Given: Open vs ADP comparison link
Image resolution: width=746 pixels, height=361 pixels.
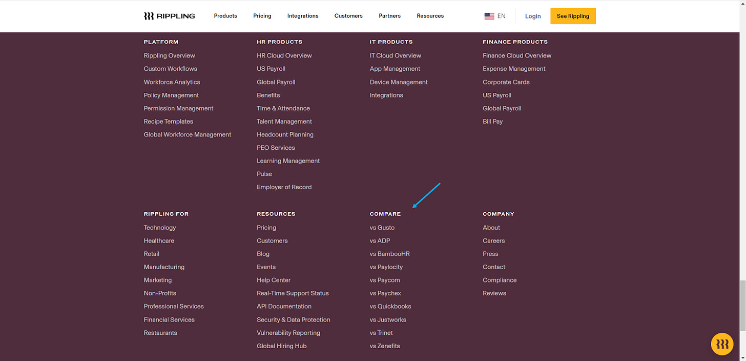Looking at the screenshot, I should [380, 240].
